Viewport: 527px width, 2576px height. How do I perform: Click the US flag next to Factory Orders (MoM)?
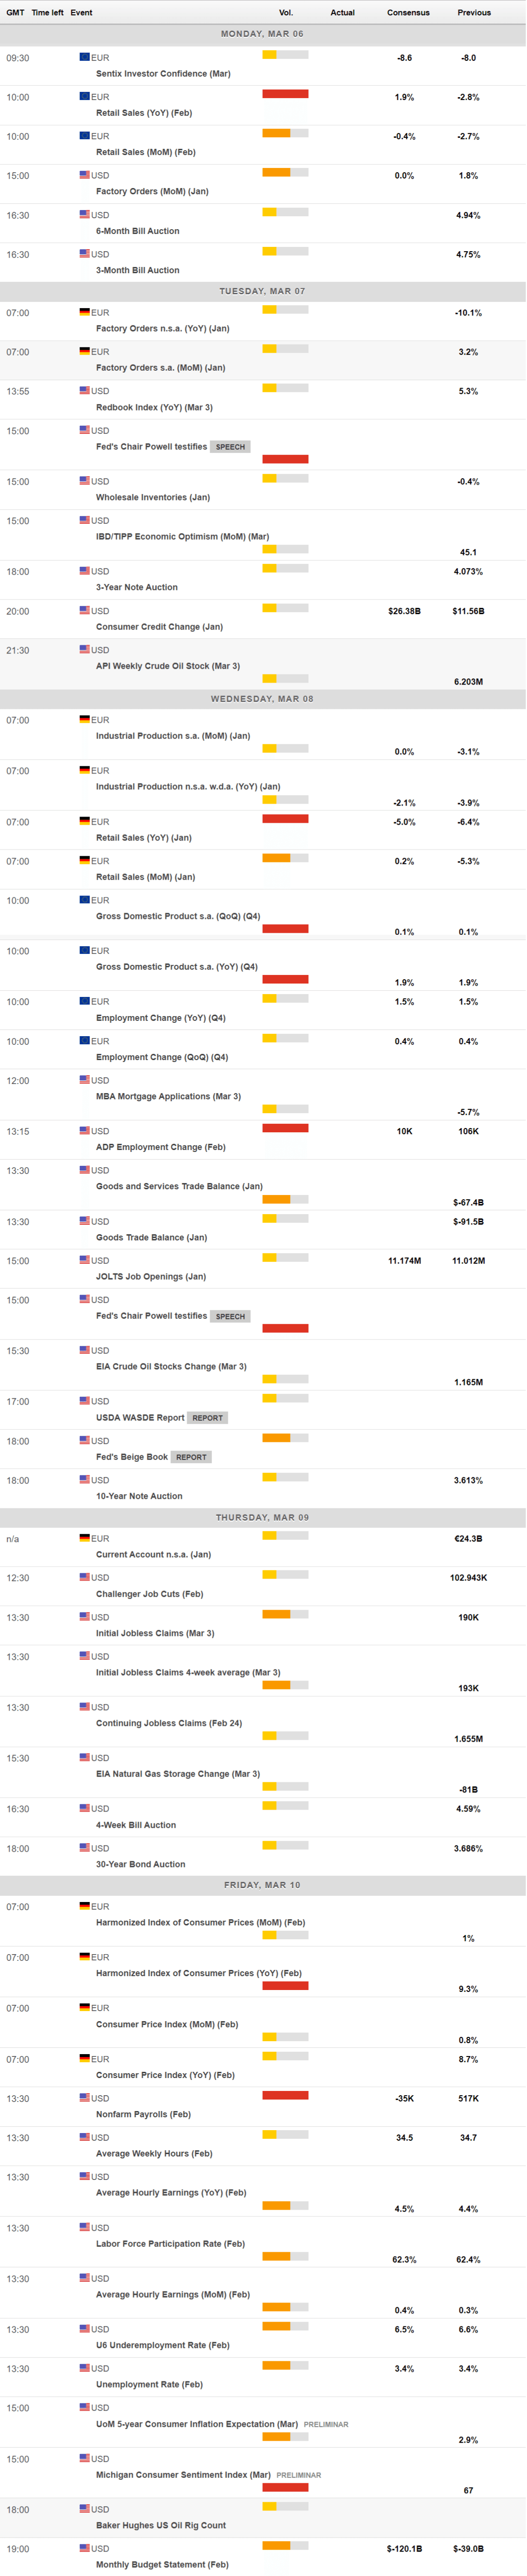(x=85, y=175)
